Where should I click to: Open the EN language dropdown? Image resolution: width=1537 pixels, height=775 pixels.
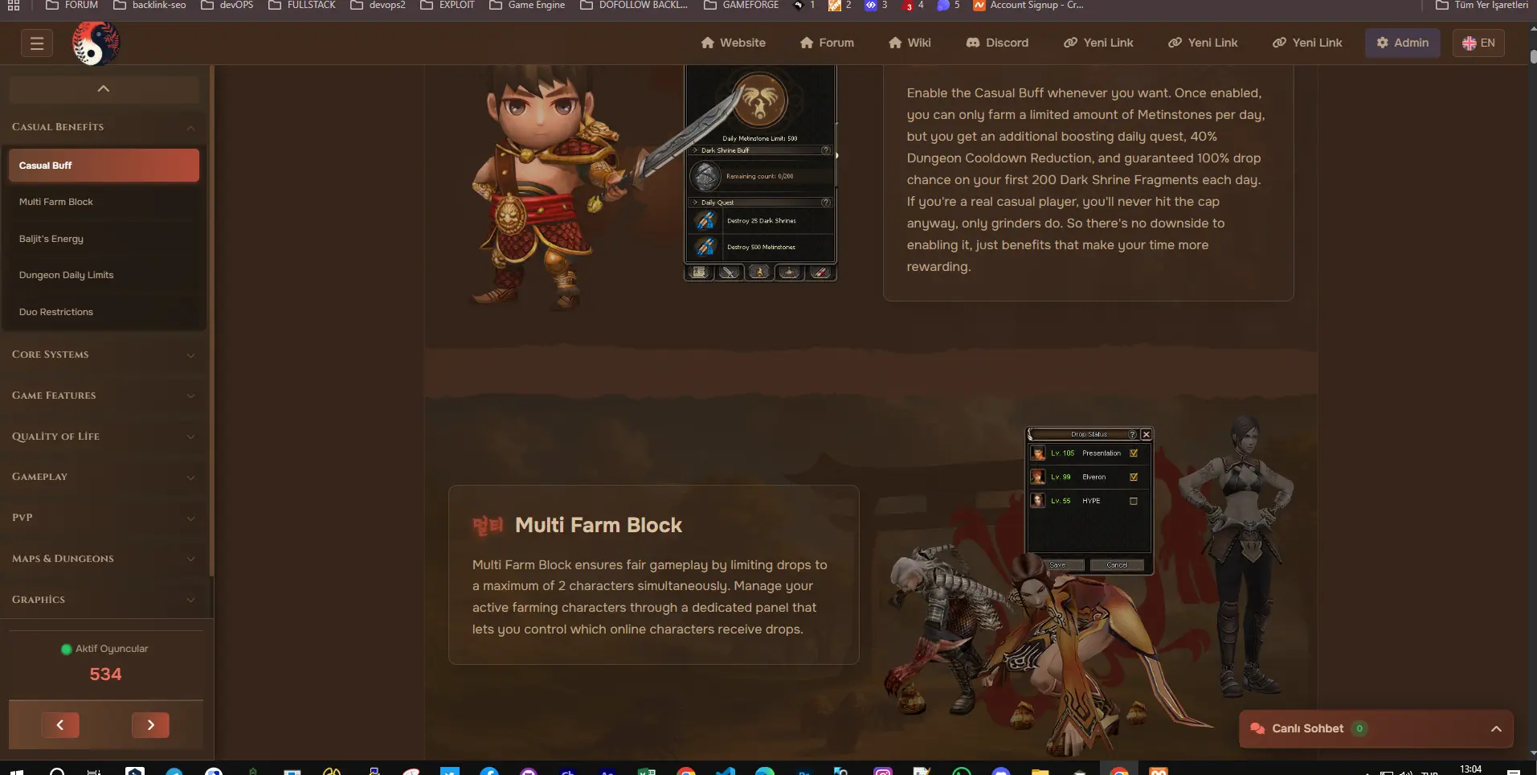coord(1478,43)
